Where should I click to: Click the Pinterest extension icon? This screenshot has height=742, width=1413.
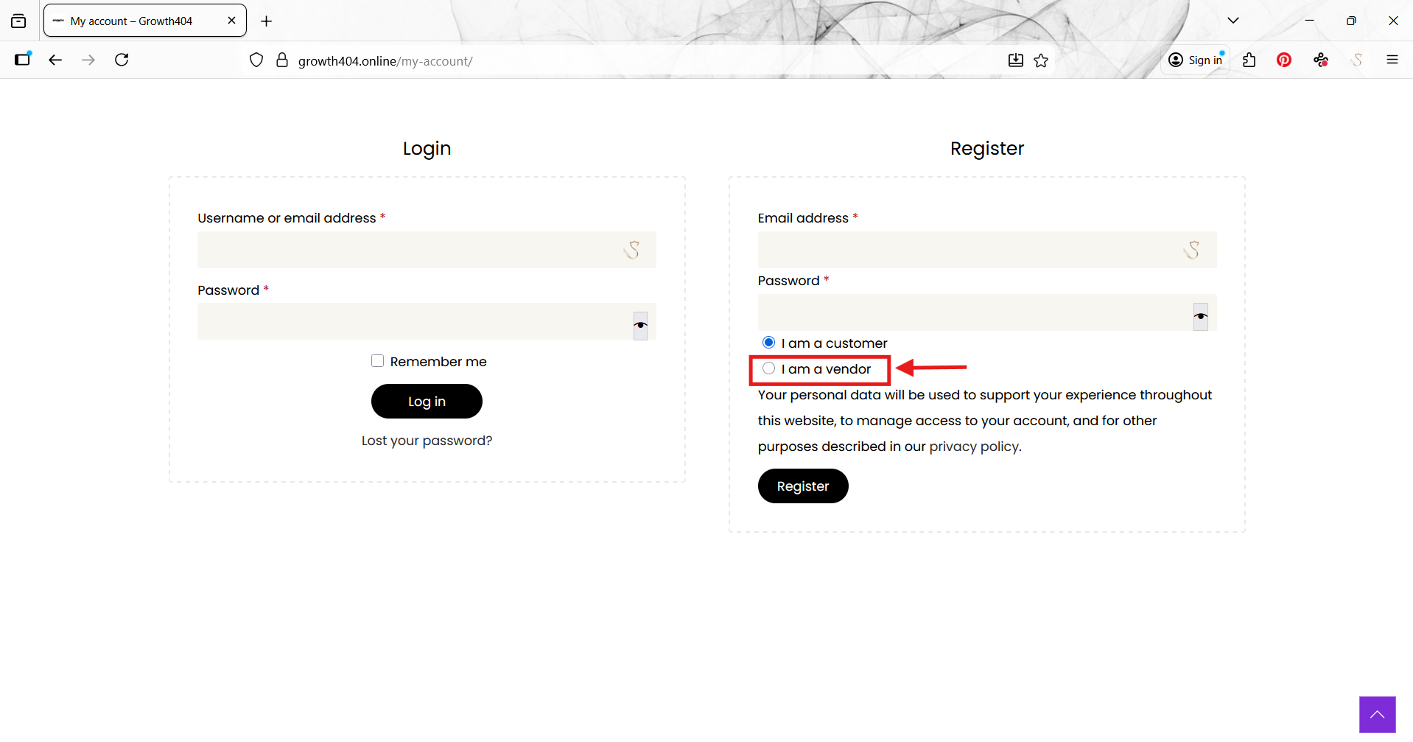[1283, 60]
